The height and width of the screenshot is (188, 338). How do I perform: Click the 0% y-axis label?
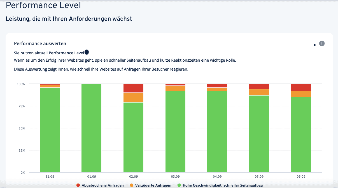(x=23, y=172)
